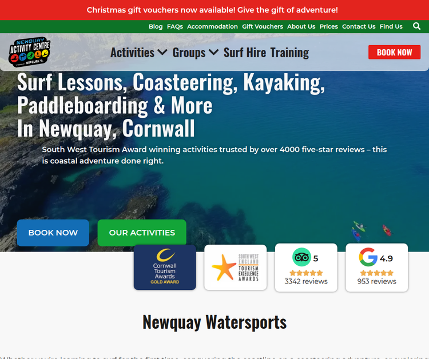Click the Newquay Activity Centre logo
Image resolution: width=429 pixels, height=359 pixels.
30,52
